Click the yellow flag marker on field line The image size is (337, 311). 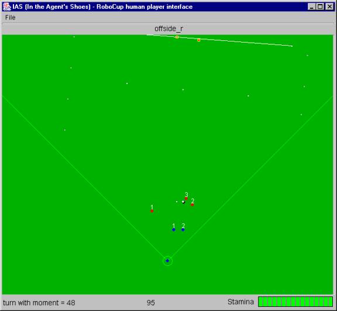tap(177, 37)
